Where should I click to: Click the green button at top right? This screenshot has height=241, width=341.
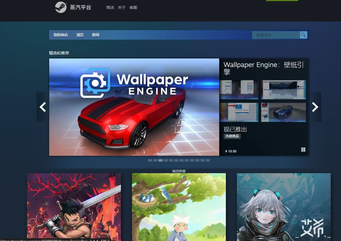click(282, 0)
